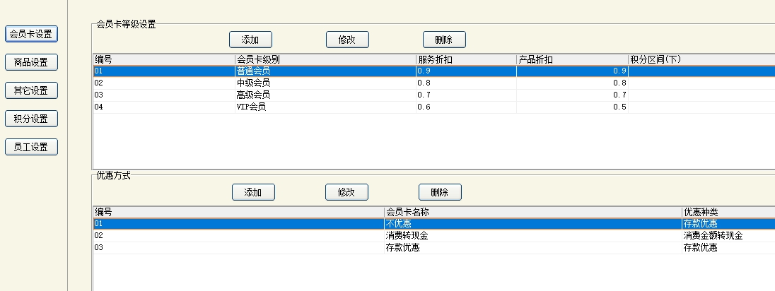The width and height of the screenshot is (775, 291).
Task: Select the 中级会员 row
Action: pyautogui.click(x=253, y=83)
